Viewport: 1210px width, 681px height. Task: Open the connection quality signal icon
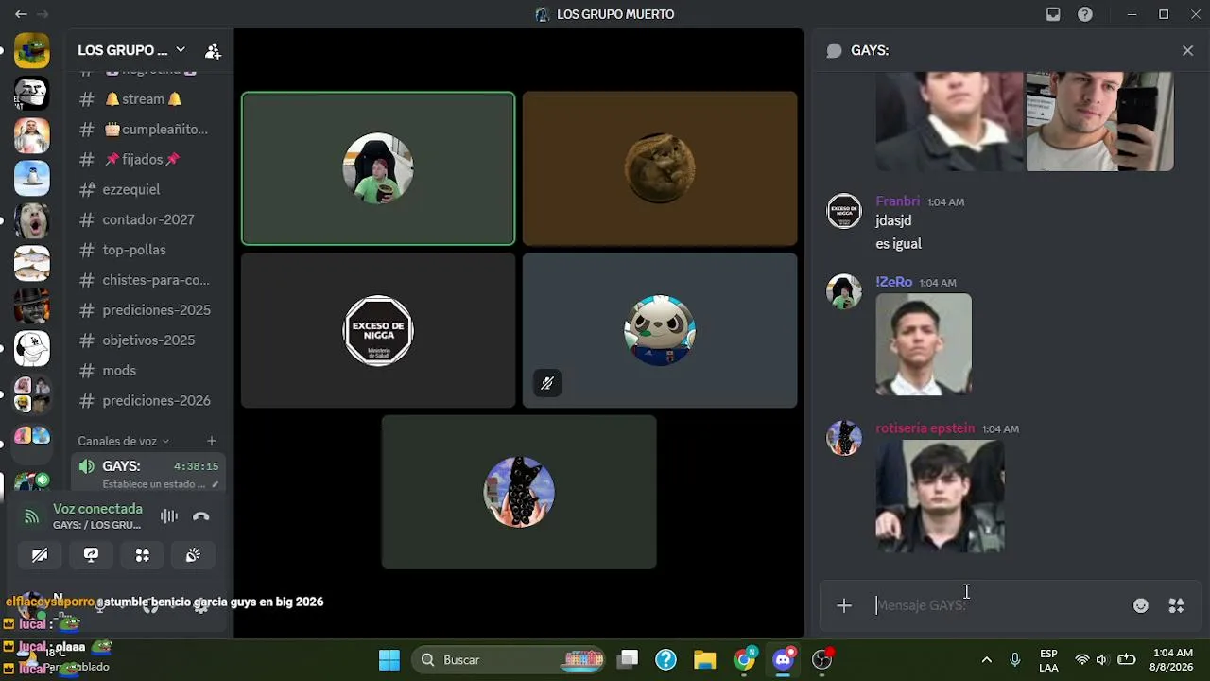click(x=32, y=516)
